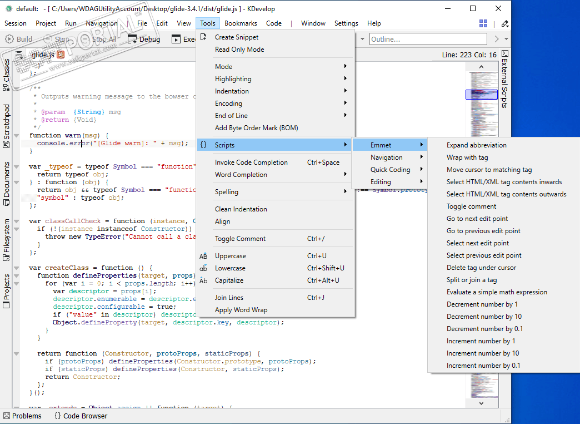Close the glide.js tab with the red icon
This screenshot has width=580, height=424.
coord(60,55)
